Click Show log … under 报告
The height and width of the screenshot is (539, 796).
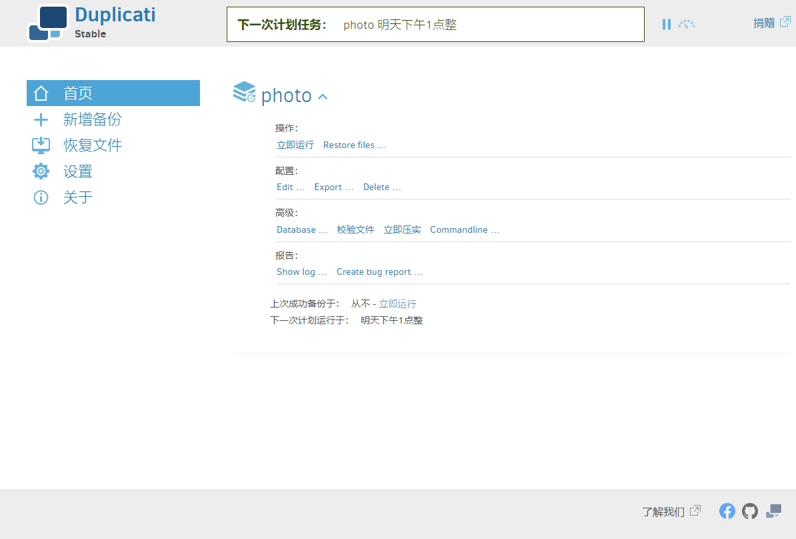click(301, 272)
